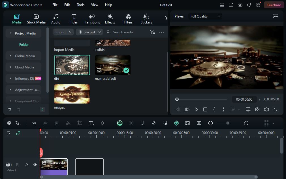This screenshot has height=179, width=286.
Task: Open the AI assistant in the toolbar
Action: point(120,123)
